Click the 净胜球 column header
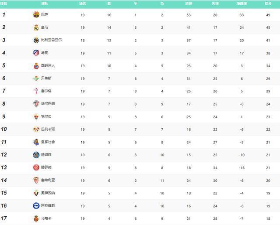Screen dimensions: 280x225 (x=241, y=3)
